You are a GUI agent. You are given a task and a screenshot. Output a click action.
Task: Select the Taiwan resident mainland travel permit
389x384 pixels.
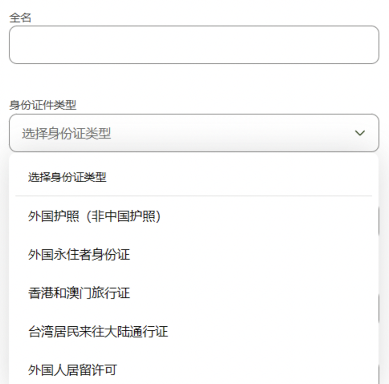[x=98, y=331]
